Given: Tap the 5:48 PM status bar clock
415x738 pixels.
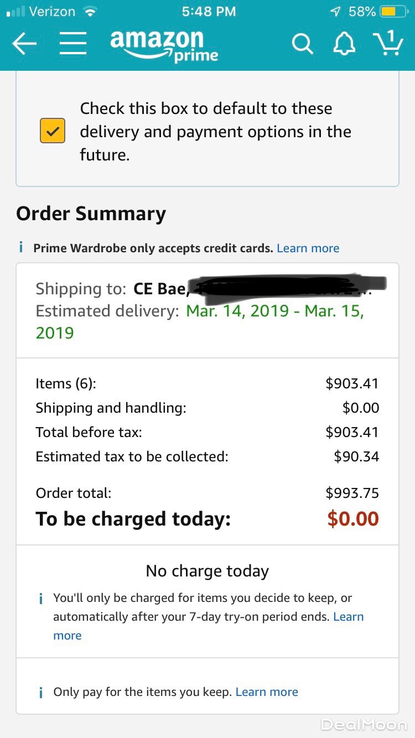Looking at the screenshot, I should pos(208,12).
